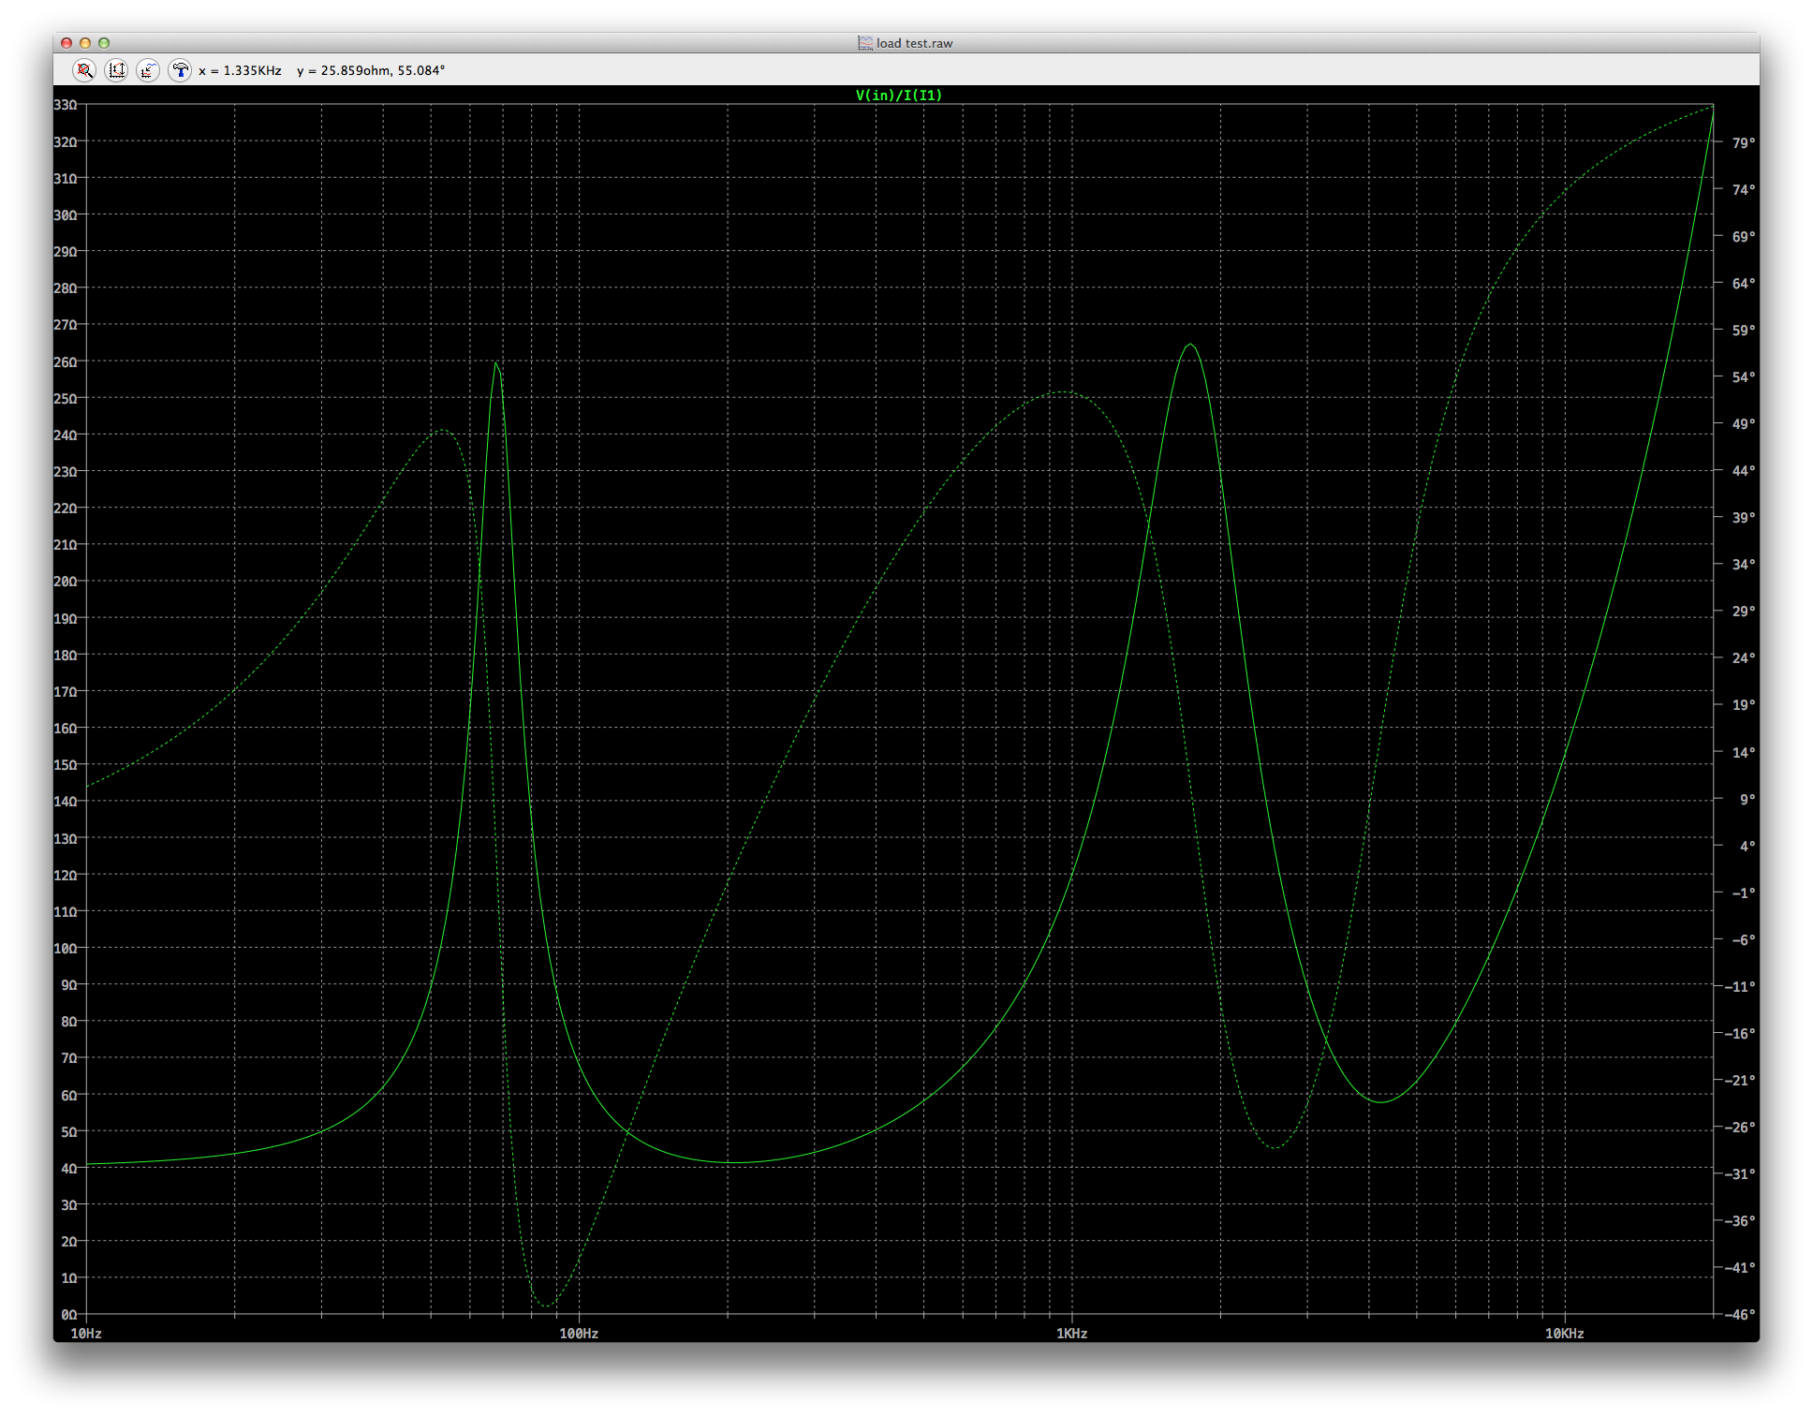The image size is (1813, 1416).
Task: Click the add-traces plot toolbar icon
Action: point(148,70)
